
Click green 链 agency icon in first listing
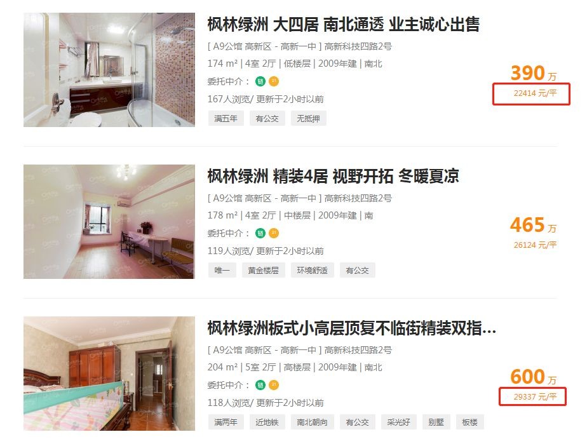click(260, 81)
